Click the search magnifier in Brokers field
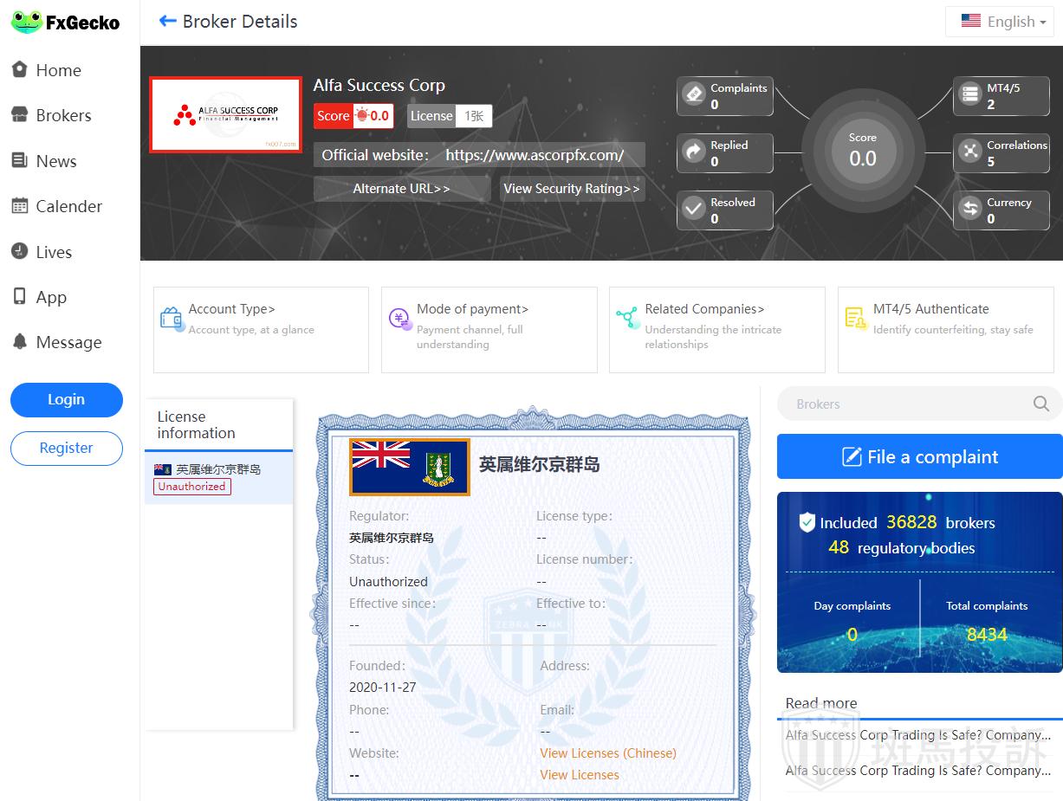 pyautogui.click(x=1040, y=404)
